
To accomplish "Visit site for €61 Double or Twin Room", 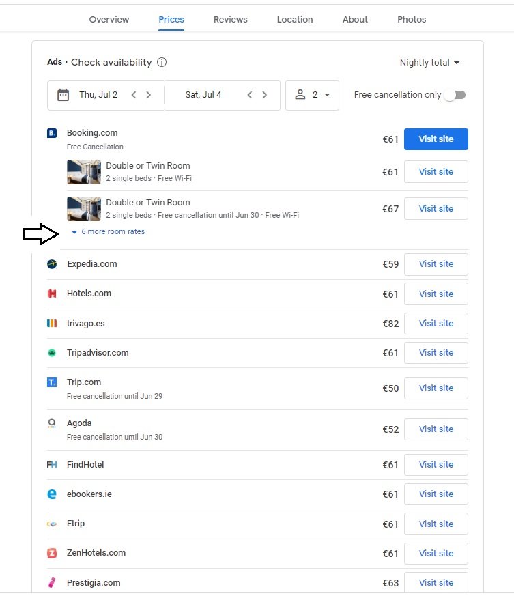I will coord(436,172).
